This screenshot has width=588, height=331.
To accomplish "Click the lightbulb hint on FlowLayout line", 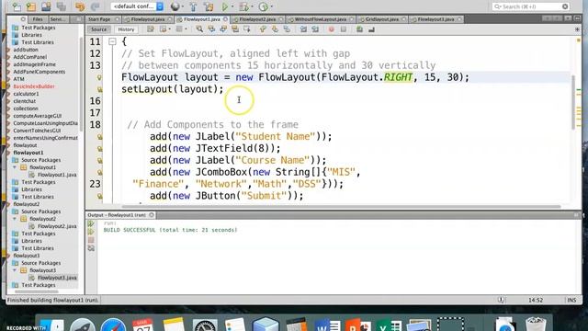I will [99, 77].
